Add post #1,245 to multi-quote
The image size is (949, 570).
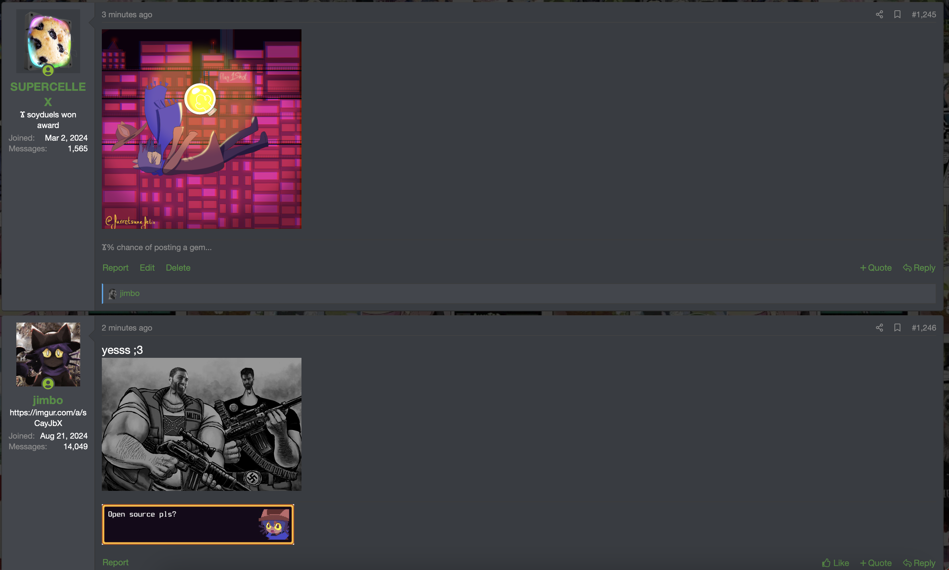click(x=875, y=268)
